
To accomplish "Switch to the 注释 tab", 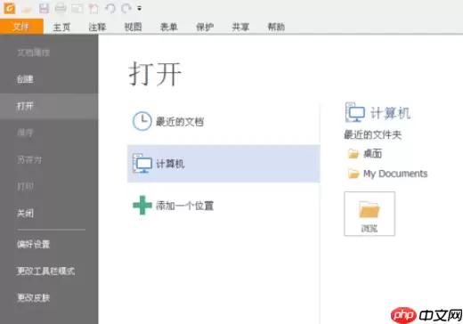I will tap(97, 27).
